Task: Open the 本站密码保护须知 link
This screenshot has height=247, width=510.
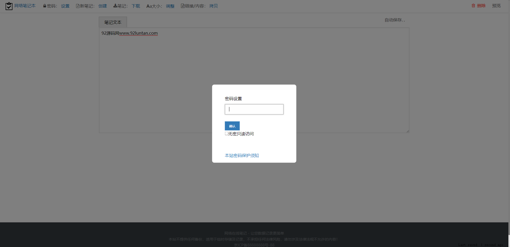Action: [x=242, y=155]
